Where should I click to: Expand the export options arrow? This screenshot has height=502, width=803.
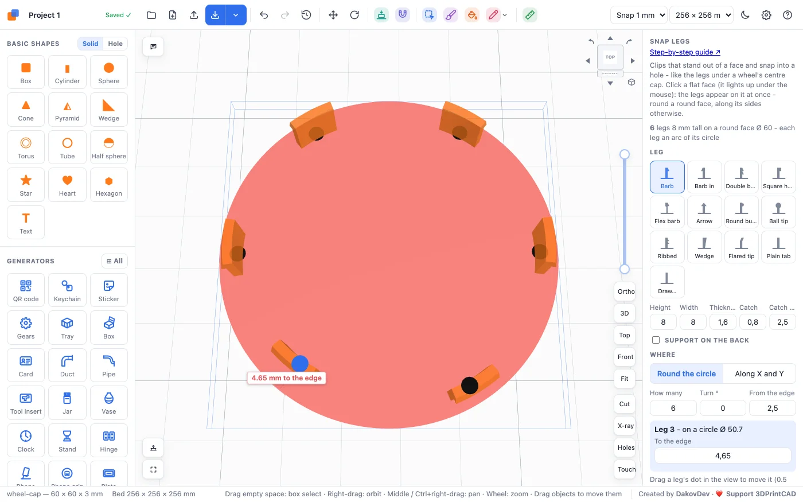point(236,15)
